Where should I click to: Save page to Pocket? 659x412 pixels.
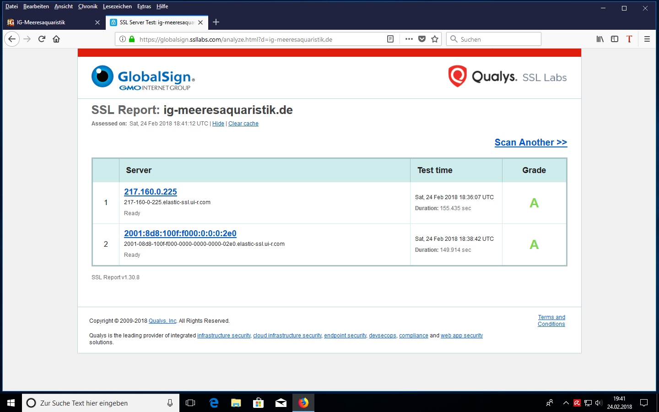point(422,39)
